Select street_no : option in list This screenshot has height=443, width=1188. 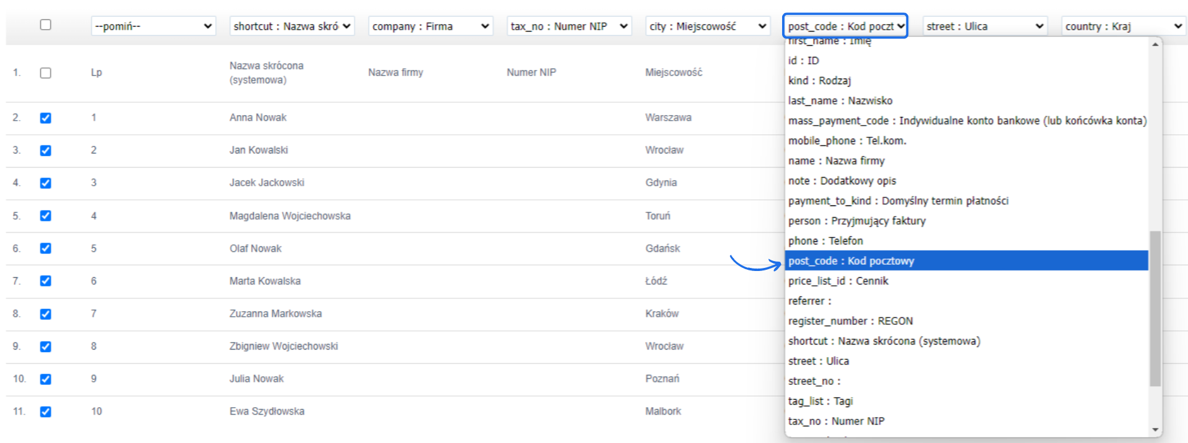point(966,381)
